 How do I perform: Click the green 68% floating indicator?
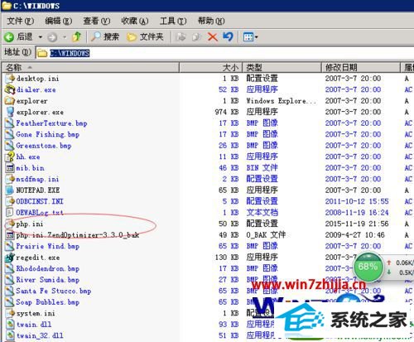click(368, 267)
